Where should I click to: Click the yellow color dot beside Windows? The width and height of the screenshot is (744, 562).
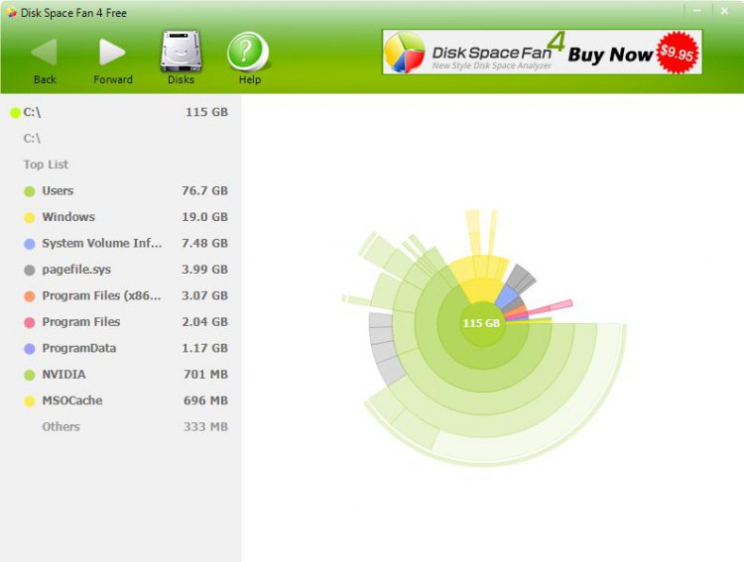pos(30,218)
